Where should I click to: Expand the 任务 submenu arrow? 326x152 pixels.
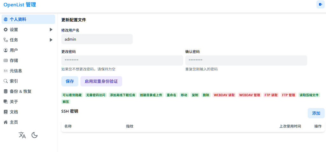click(51, 40)
